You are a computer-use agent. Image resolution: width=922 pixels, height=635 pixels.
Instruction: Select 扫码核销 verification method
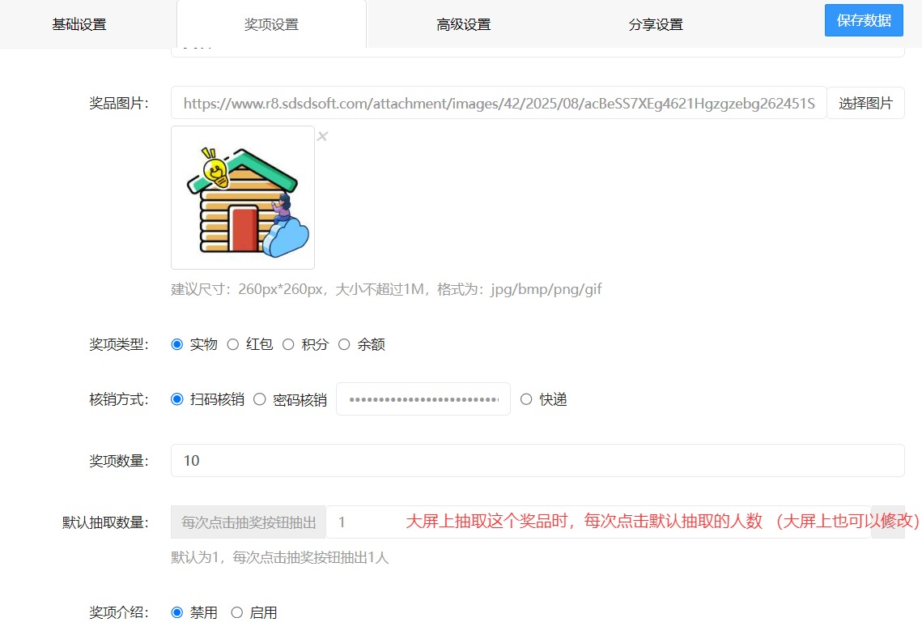(177, 399)
